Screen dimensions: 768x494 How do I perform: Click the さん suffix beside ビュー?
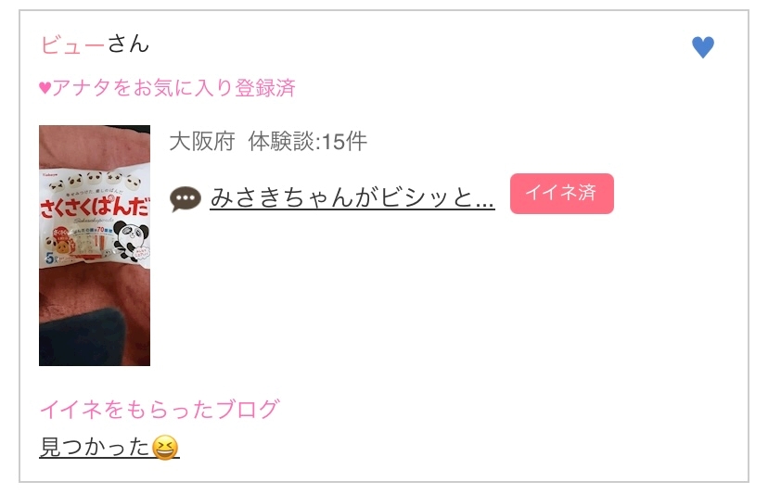[128, 44]
